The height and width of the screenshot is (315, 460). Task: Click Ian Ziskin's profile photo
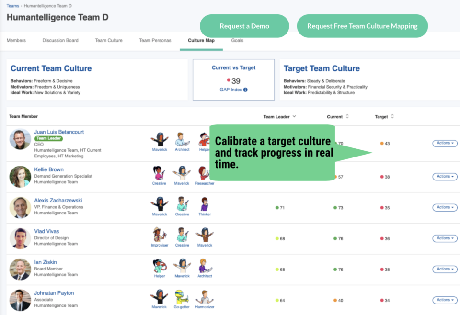click(x=20, y=270)
